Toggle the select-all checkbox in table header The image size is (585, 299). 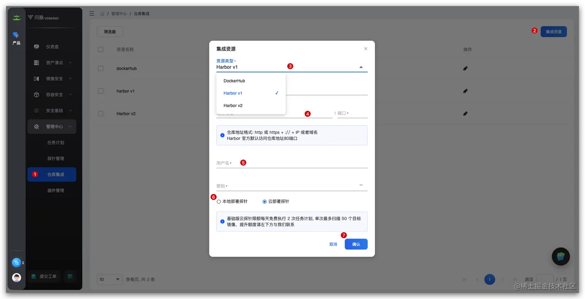(101, 50)
